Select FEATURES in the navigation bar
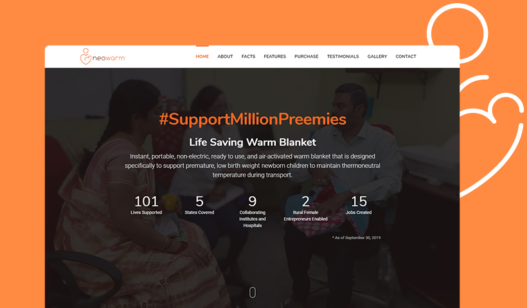The height and width of the screenshot is (308, 527). coord(274,56)
